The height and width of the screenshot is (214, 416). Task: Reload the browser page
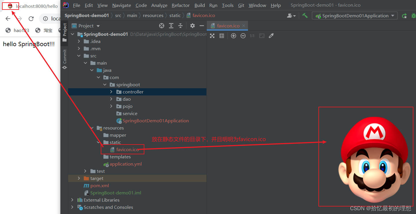31,19
